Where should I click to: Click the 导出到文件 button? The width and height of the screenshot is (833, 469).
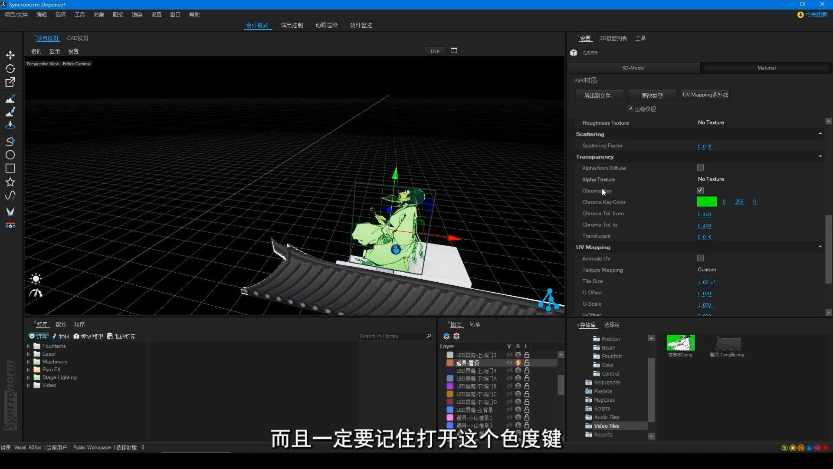pyautogui.click(x=599, y=96)
